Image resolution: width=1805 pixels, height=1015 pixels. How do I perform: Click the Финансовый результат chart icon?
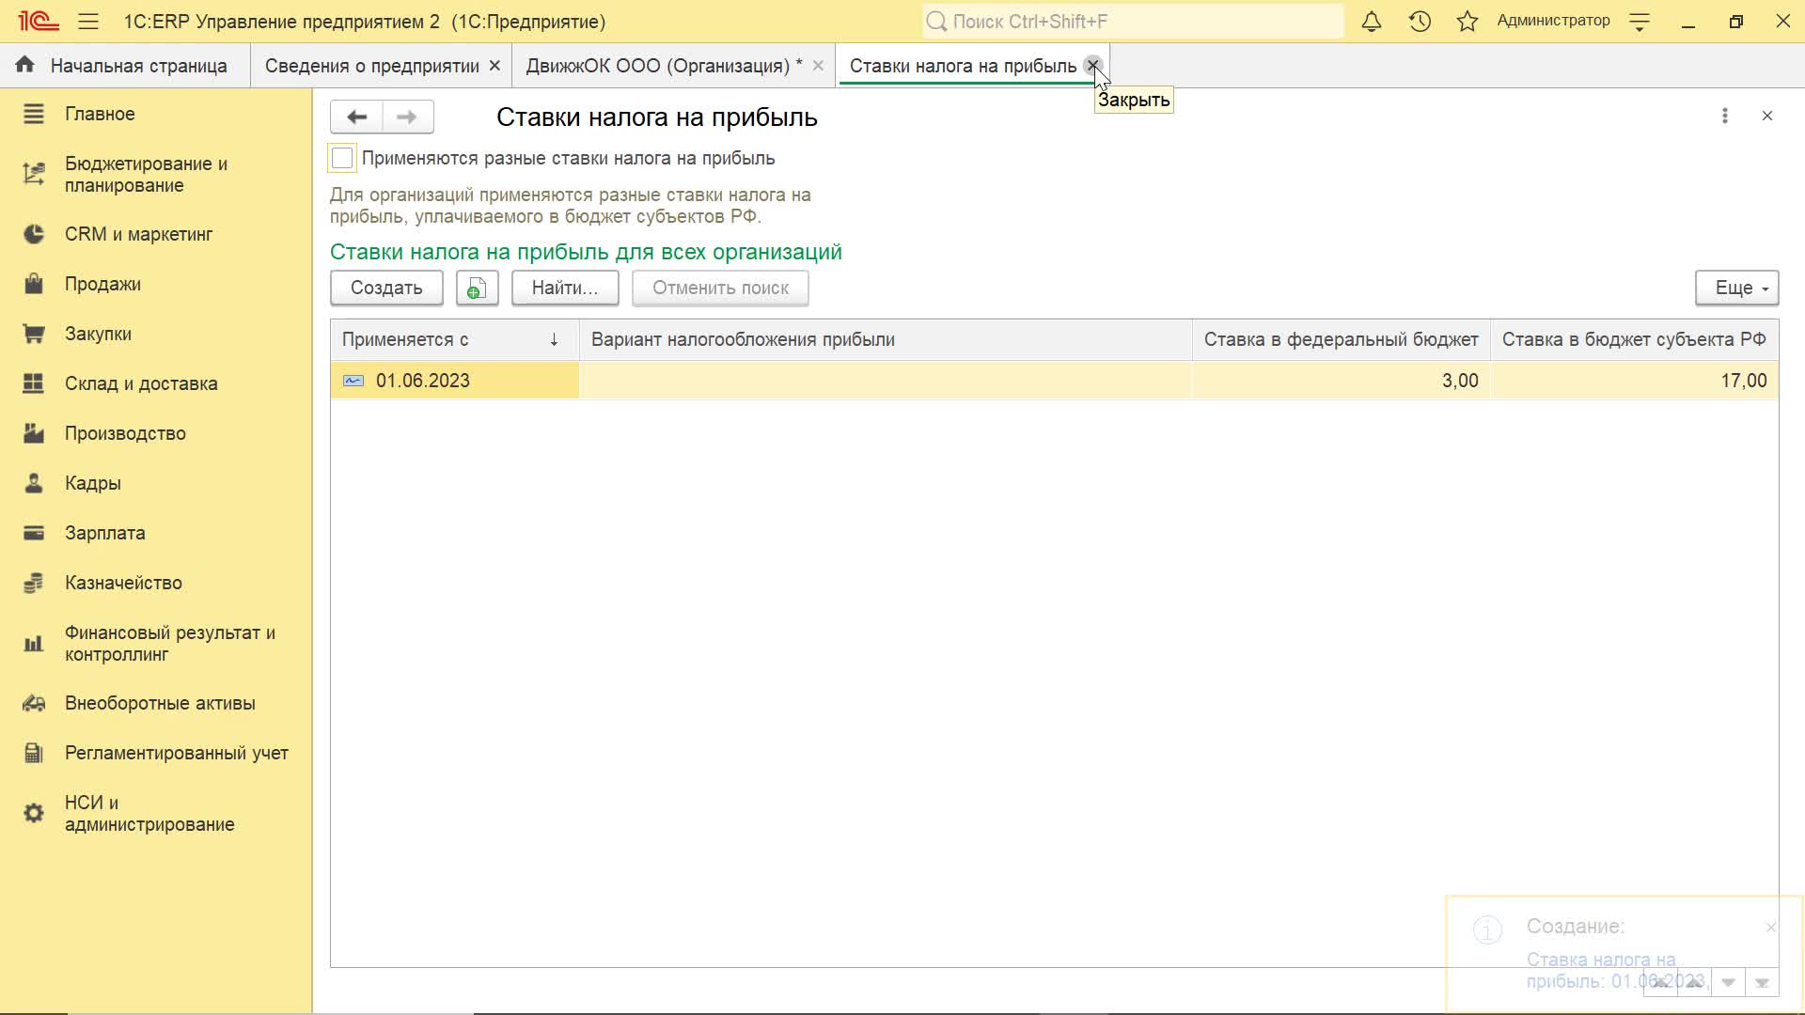34,644
